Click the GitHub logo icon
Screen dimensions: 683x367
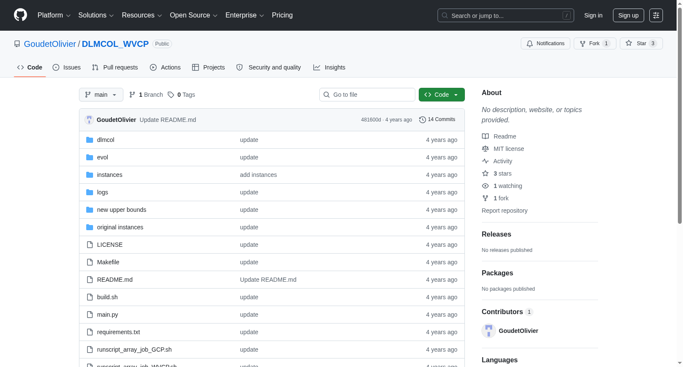(20, 15)
